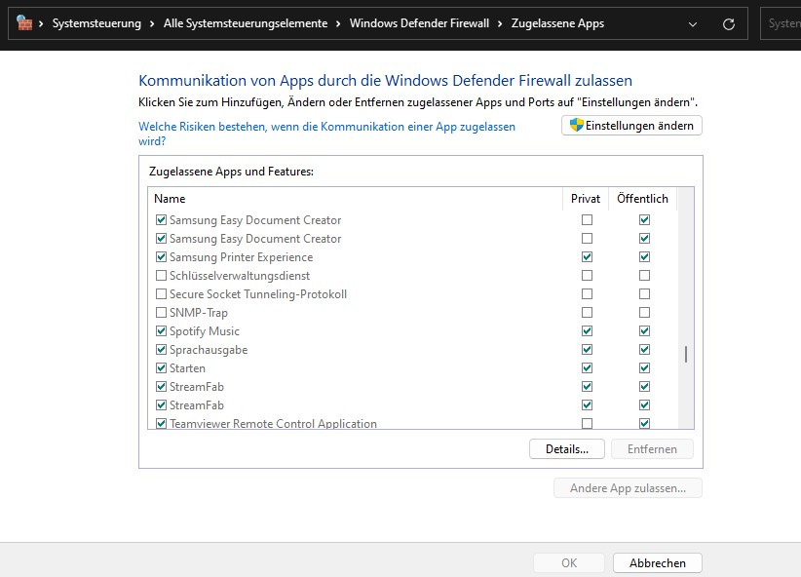Expand the chevron after Windows Defender Firewall
Viewport: 801px width, 577px height.
click(x=500, y=23)
